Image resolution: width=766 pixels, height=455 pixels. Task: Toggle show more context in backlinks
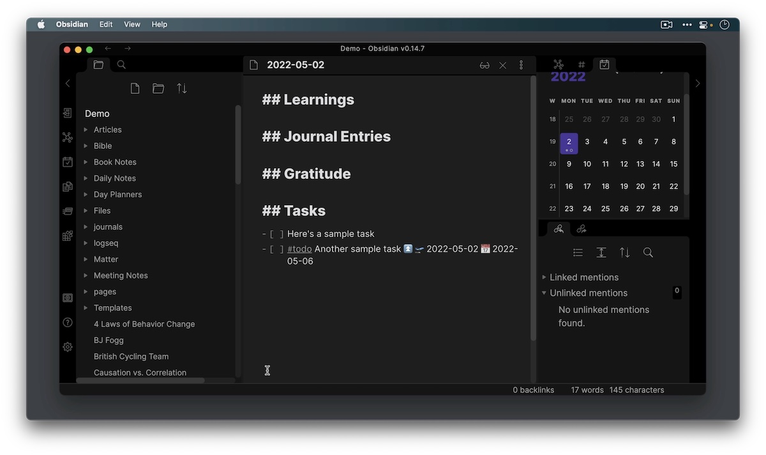601,253
